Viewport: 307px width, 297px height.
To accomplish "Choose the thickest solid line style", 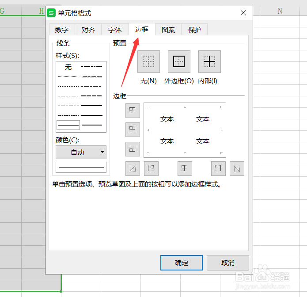I will (x=92, y=115).
